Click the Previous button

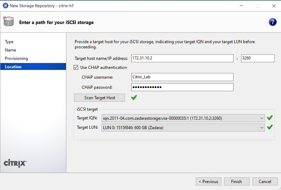(x=208, y=181)
